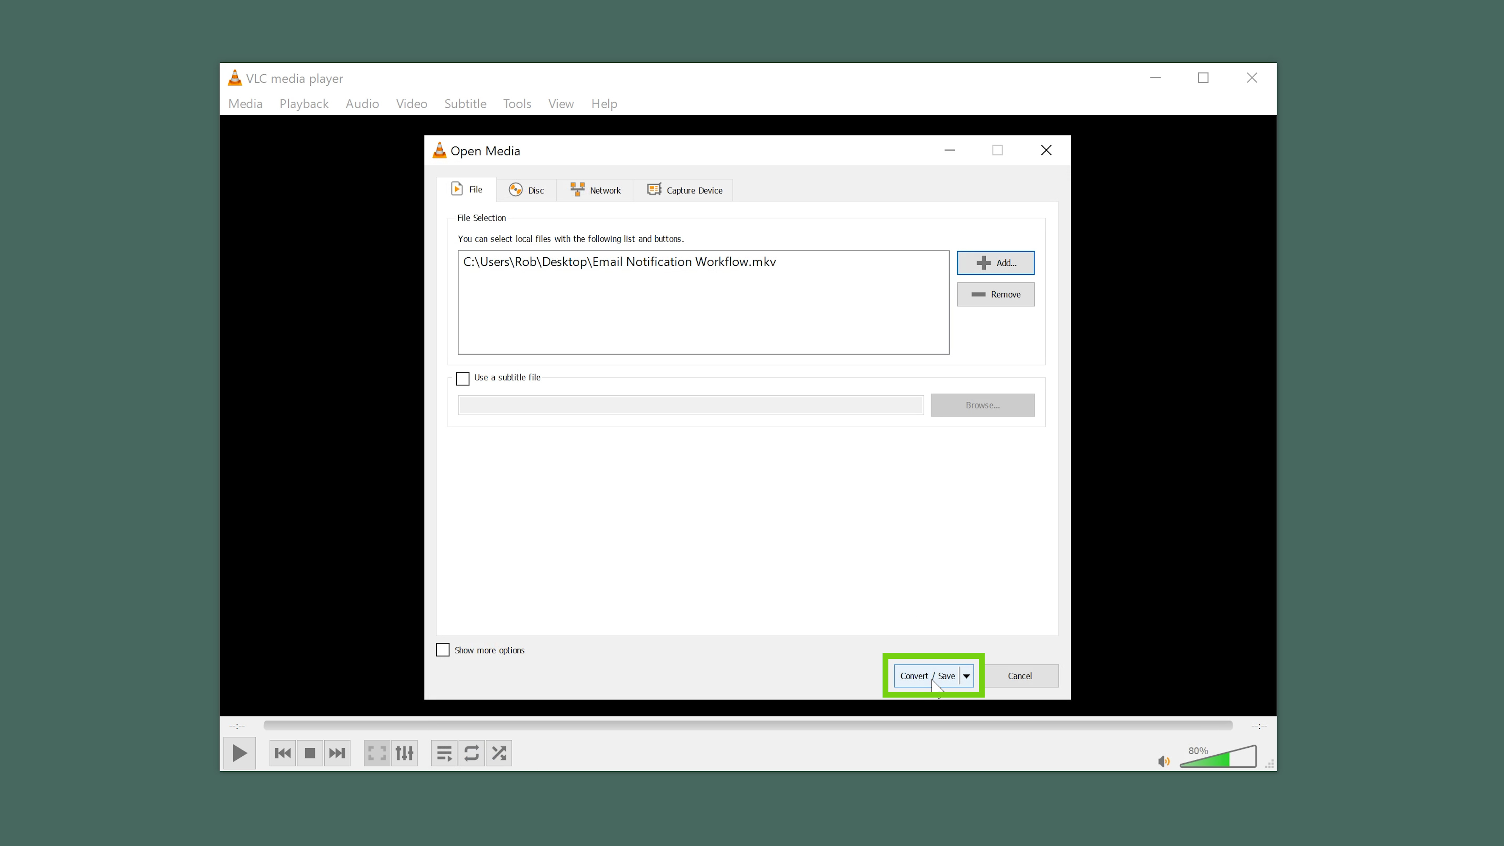This screenshot has height=846, width=1504.
Task: Mute audio with the speaker icon
Action: click(1164, 761)
